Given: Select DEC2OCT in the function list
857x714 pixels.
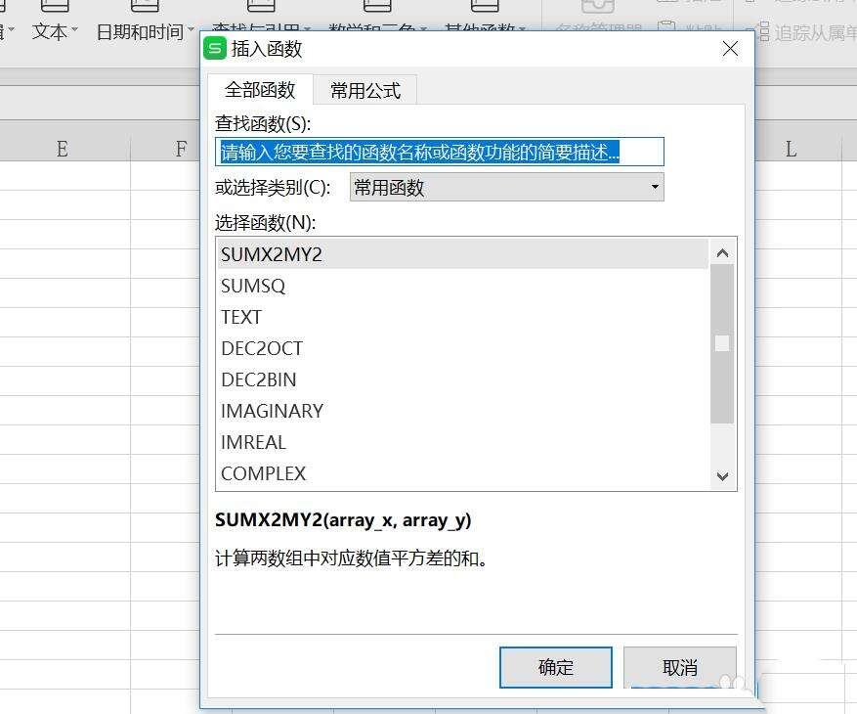Looking at the screenshot, I should (462, 348).
